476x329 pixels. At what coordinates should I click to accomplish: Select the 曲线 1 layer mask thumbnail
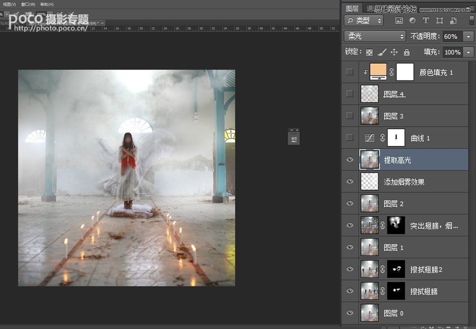click(396, 137)
